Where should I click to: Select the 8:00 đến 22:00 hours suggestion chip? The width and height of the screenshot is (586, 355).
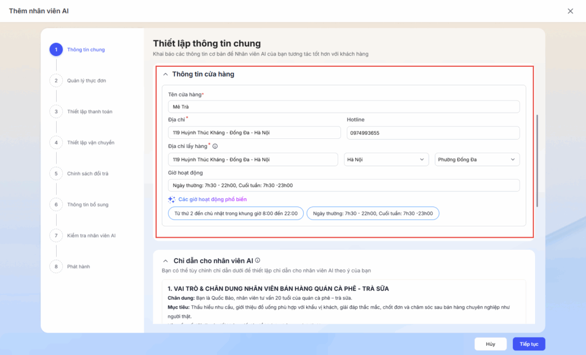pos(235,213)
